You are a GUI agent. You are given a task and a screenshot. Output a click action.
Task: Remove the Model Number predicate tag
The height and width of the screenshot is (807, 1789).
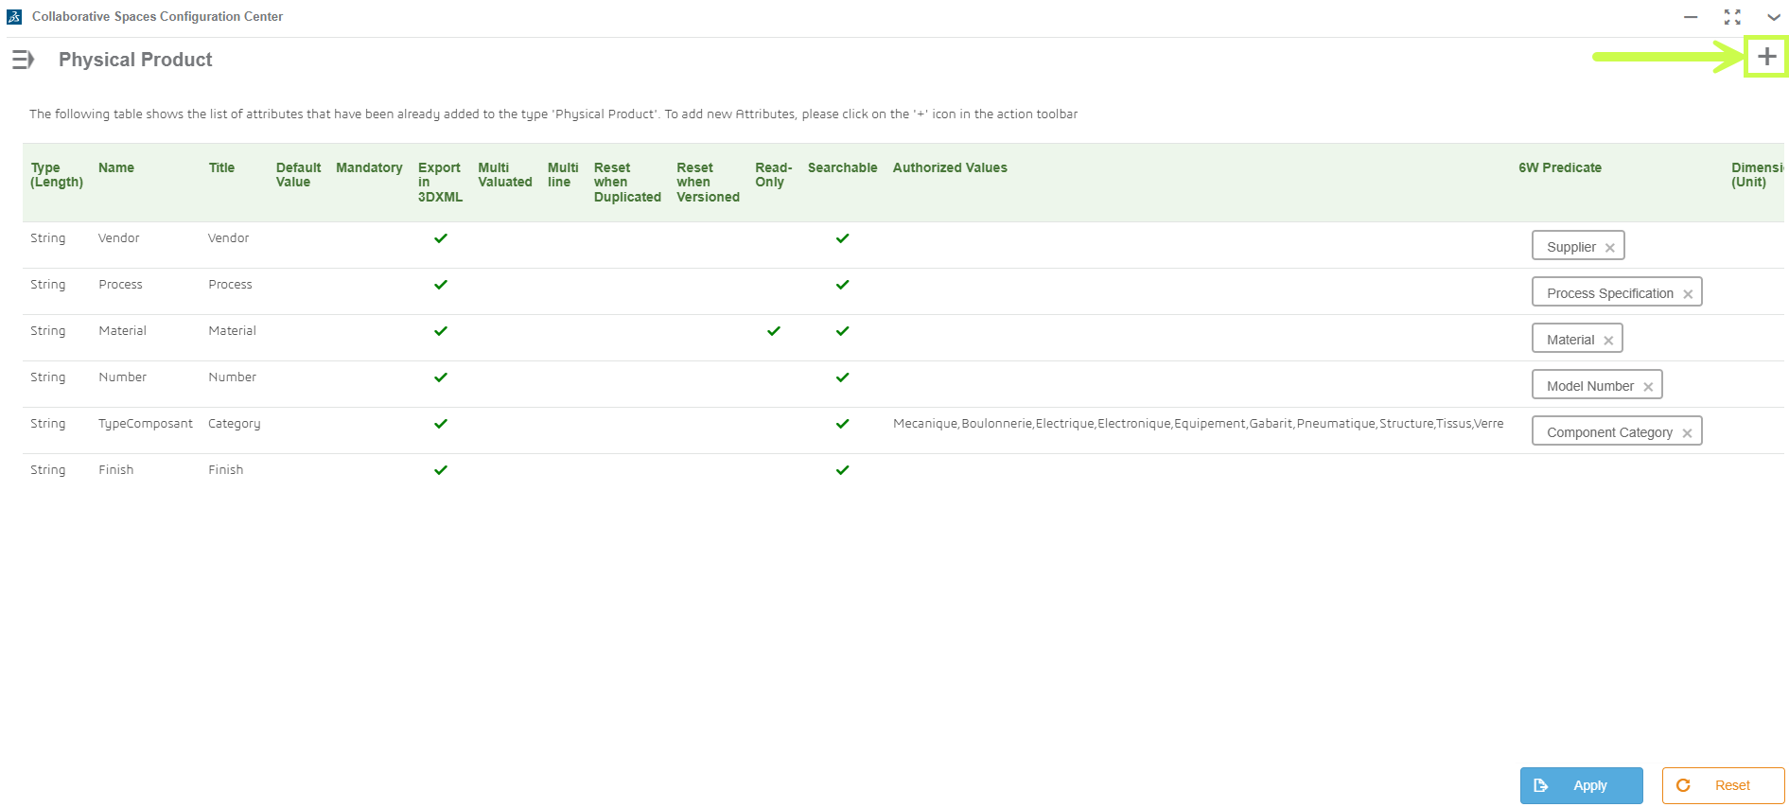click(x=1648, y=387)
